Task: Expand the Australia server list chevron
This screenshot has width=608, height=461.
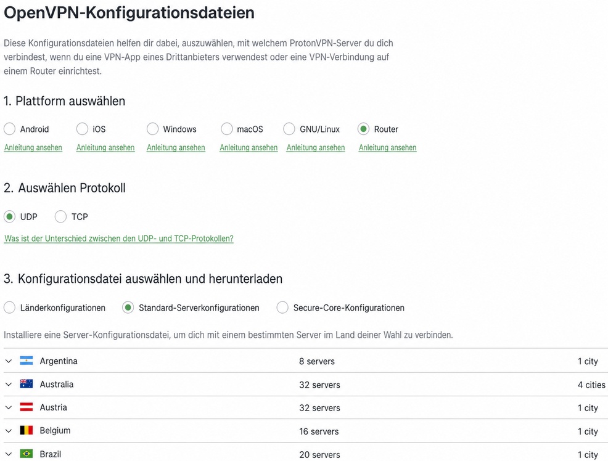Action: coord(9,385)
